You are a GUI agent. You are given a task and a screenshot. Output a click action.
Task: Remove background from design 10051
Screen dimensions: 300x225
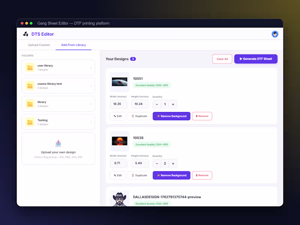pyautogui.click(x=171, y=116)
